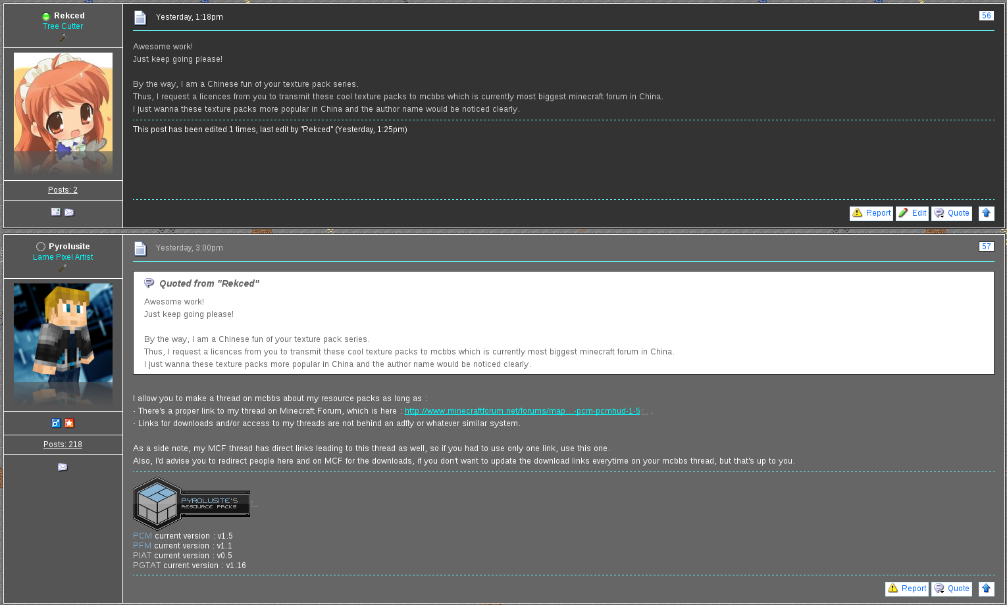Click Pyrolusite's orange star badge icon
The image size is (1007, 605).
tap(69, 423)
